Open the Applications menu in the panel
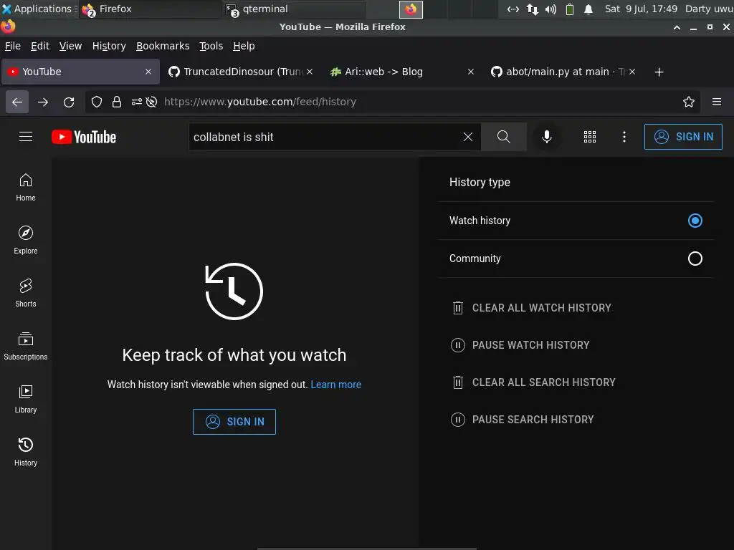Screen dimensions: 734x550 (x=39, y=9)
